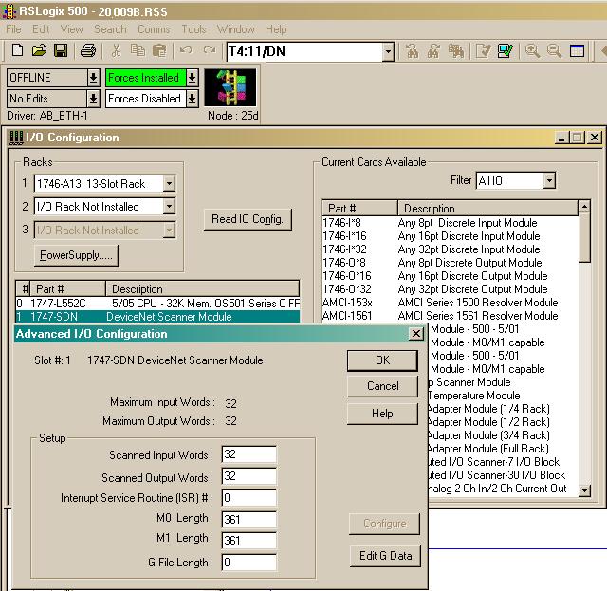607x591 pixels.
Task: Expand the T4:11/DN address dropdown
Action: [x=388, y=51]
